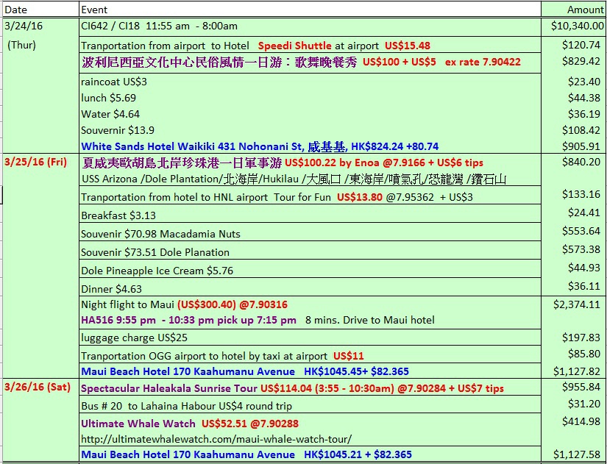Select the luggage charge US$25 row
Screen dimensions: 607x464
click(x=310, y=338)
